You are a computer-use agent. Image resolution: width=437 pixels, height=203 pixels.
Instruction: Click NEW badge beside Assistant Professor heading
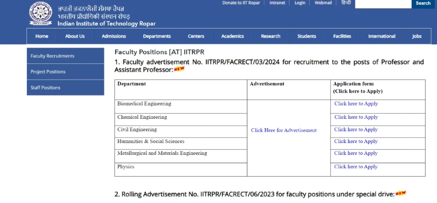point(179,69)
